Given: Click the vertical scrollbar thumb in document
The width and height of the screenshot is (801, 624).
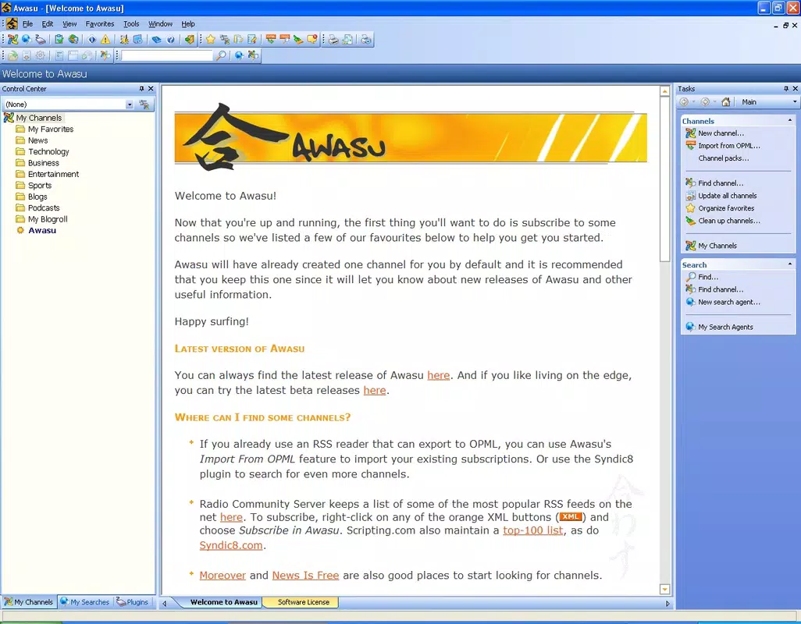Looking at the screenshot, I should click(x=664, y=179).
